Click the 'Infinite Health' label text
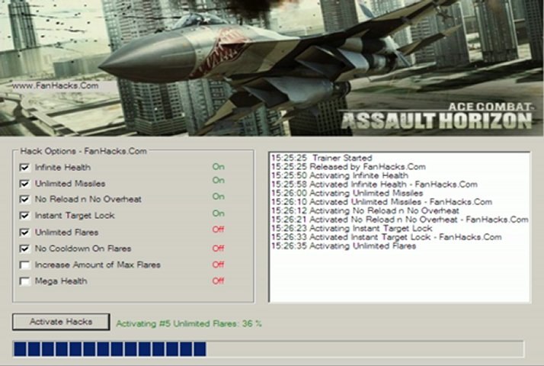This screenshot has height=366, width=544. [62, 168]
